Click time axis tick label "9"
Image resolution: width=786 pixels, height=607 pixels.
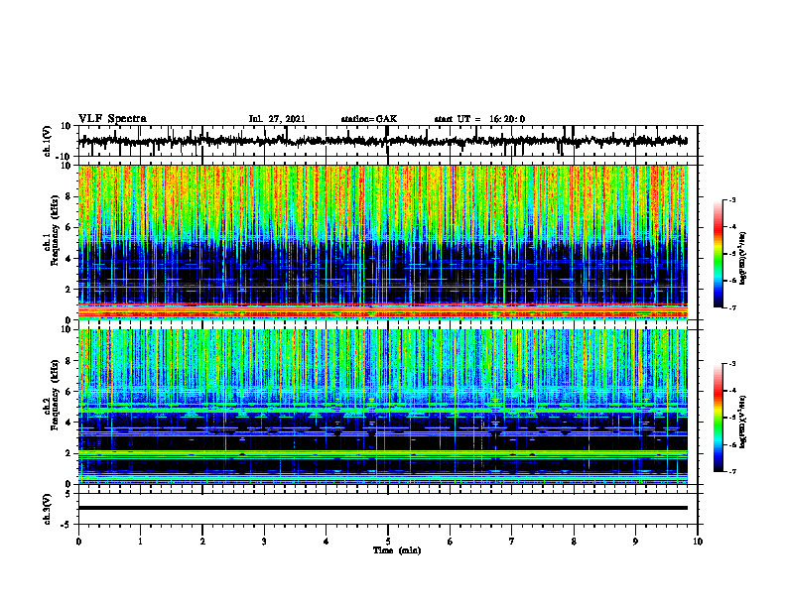(x=635, y=542)
